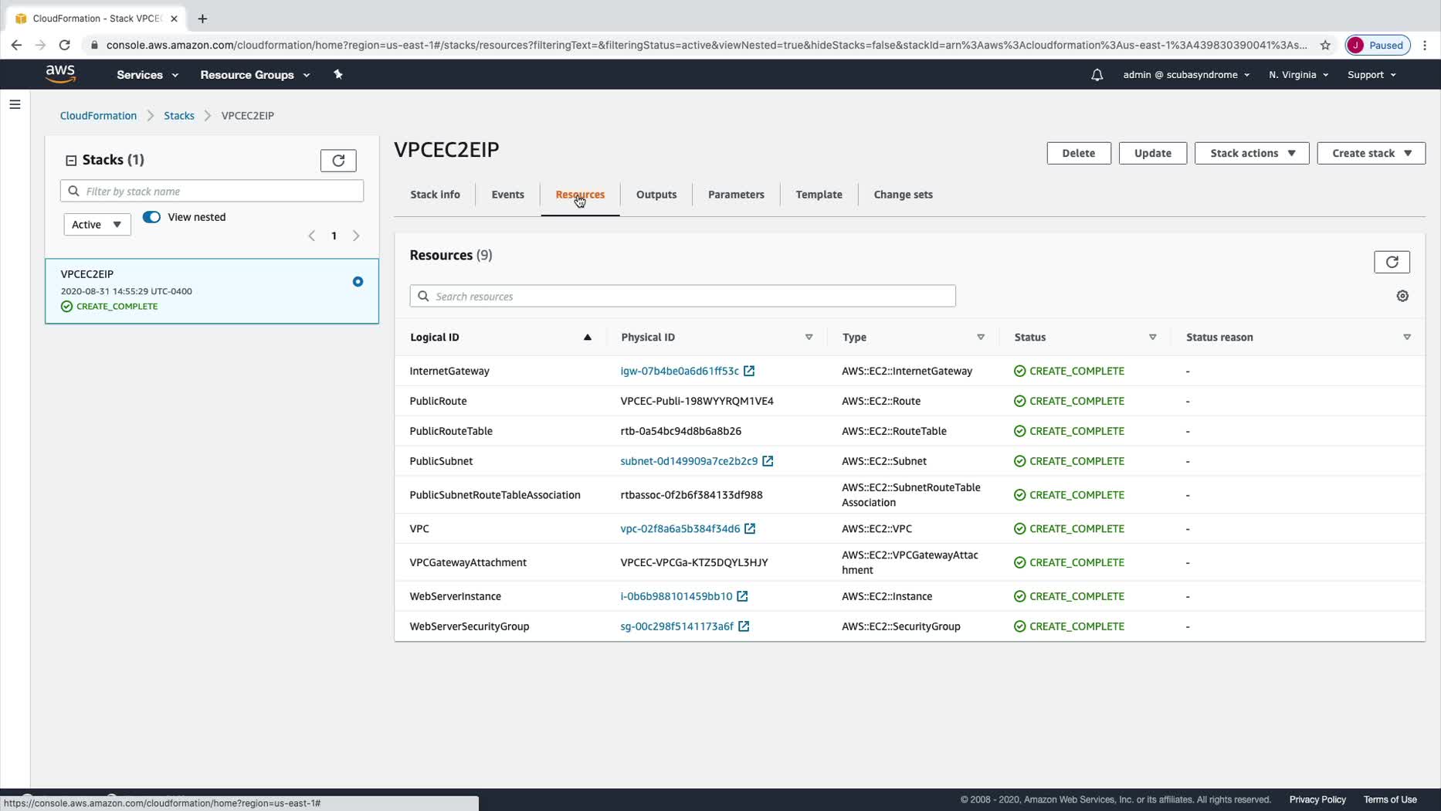
Task: Focus the Search resources field
Action: pos(683,296)
